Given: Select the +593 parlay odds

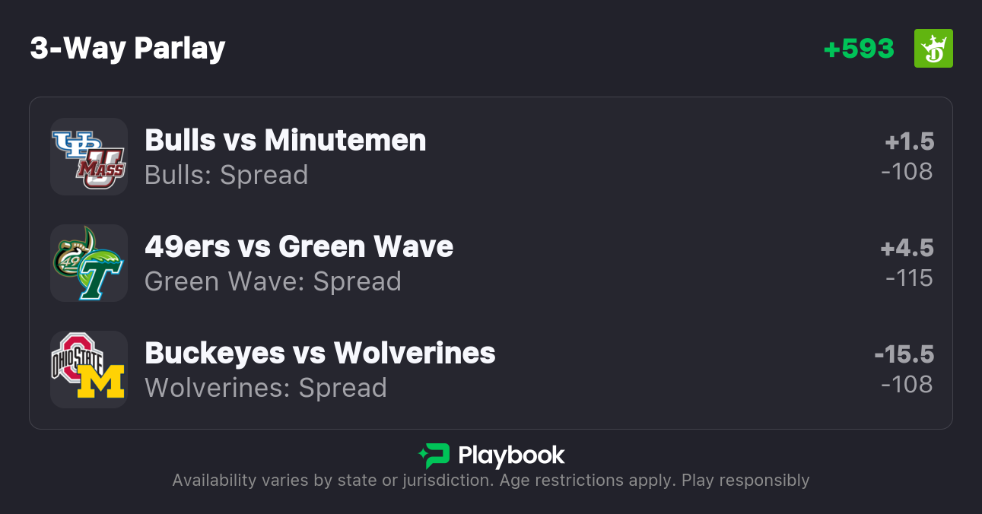Looking at the screenshot, I should 859,49.
